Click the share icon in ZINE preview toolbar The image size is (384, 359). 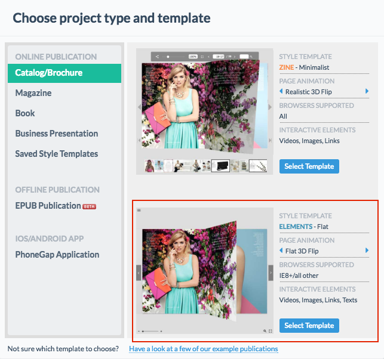[157, 57]
